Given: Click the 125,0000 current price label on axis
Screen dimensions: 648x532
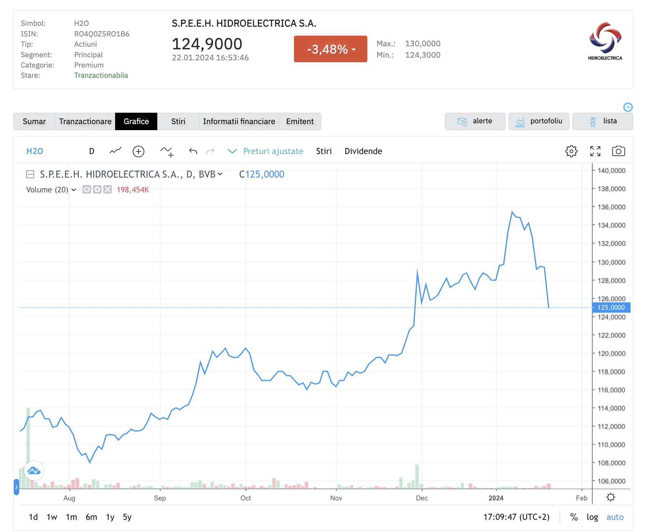Looking at the screenshot, I should click(x=611, y=307).
